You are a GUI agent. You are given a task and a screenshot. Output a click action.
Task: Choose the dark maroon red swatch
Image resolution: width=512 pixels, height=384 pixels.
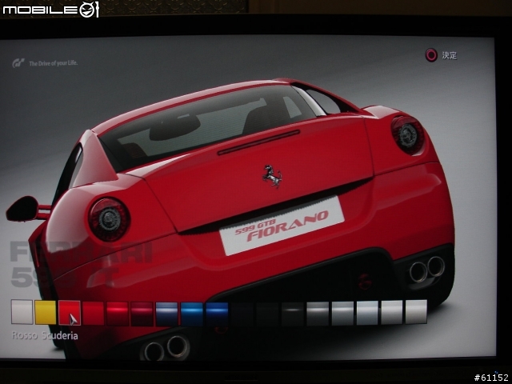point(142,314)
